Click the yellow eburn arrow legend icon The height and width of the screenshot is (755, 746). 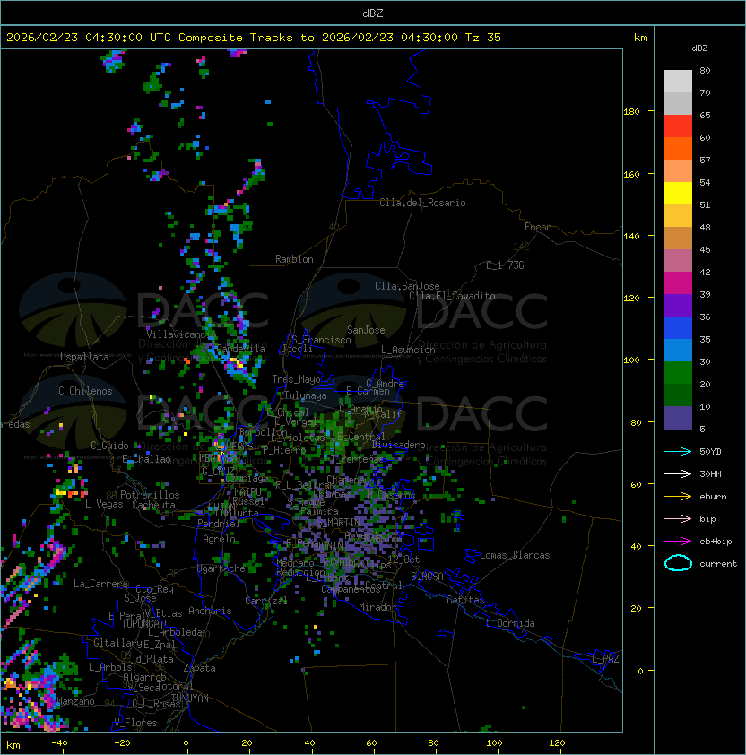coord(678,496)
